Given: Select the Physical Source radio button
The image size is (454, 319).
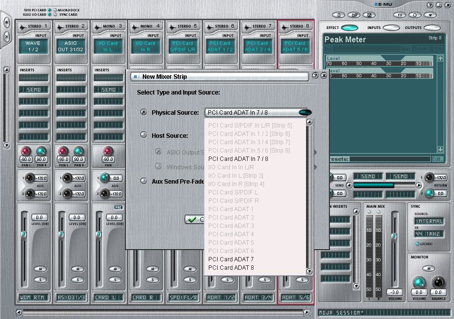Looking at the screenshot, I should tap(143, 112).
